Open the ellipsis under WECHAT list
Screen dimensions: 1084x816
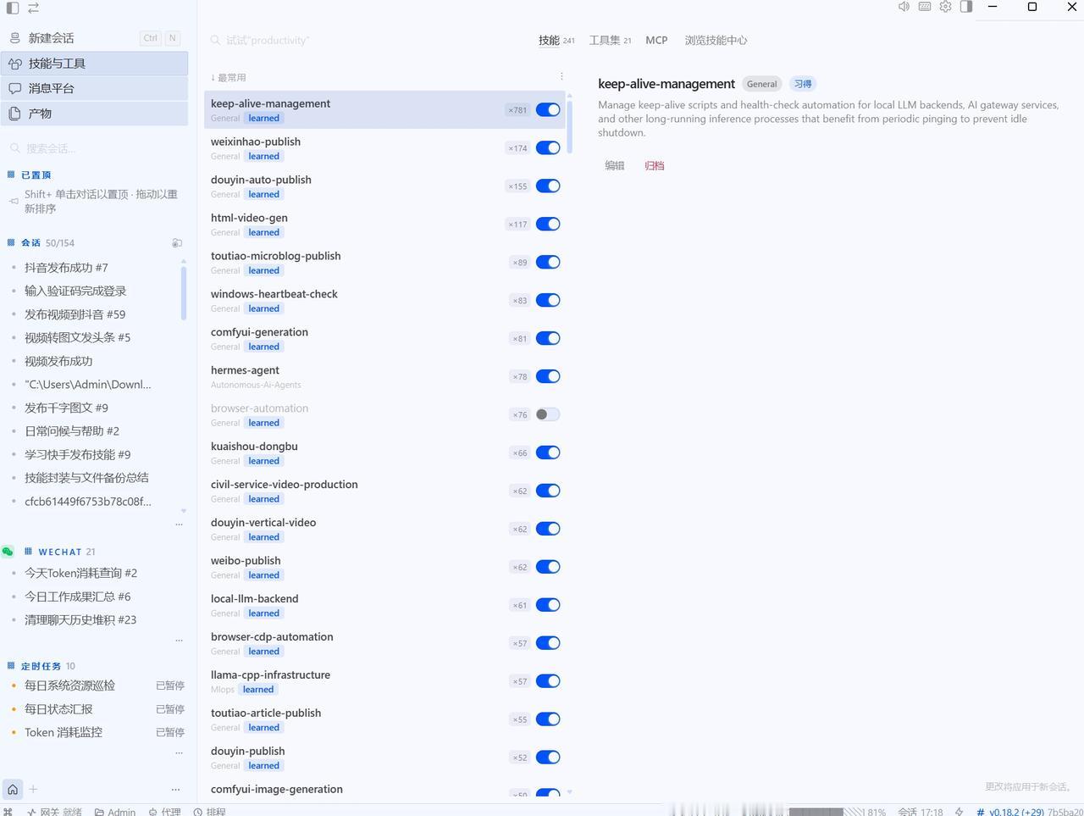tap(179, 641)
